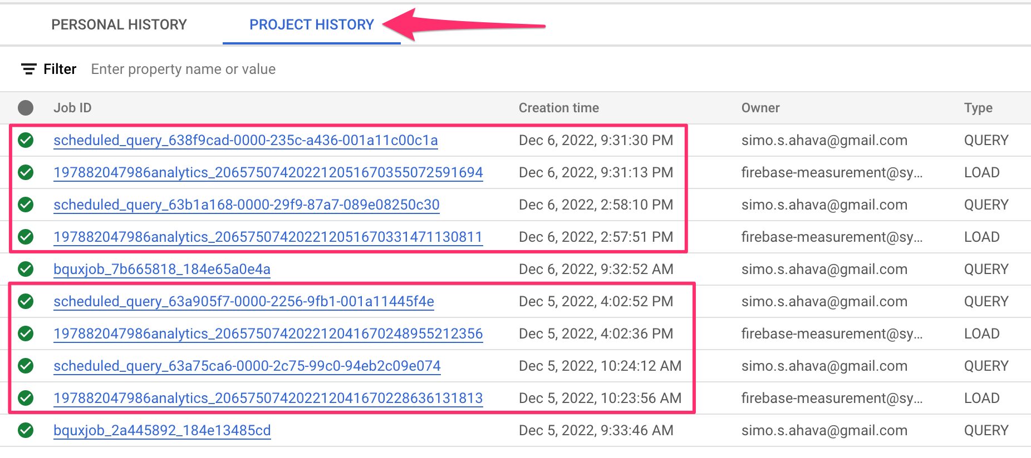The height and width of the screenshot is (458, 1031).
Task: Click the gray status circle in header
Action: [26, 108]
